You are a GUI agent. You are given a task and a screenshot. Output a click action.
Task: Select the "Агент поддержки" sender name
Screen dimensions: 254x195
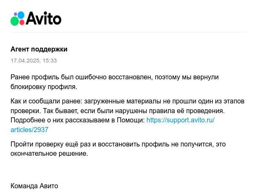point(39,49)
